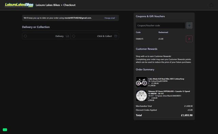The image size is (218, 134).
Task: Click the 'Click & Collect' option label
Action: 105,36
